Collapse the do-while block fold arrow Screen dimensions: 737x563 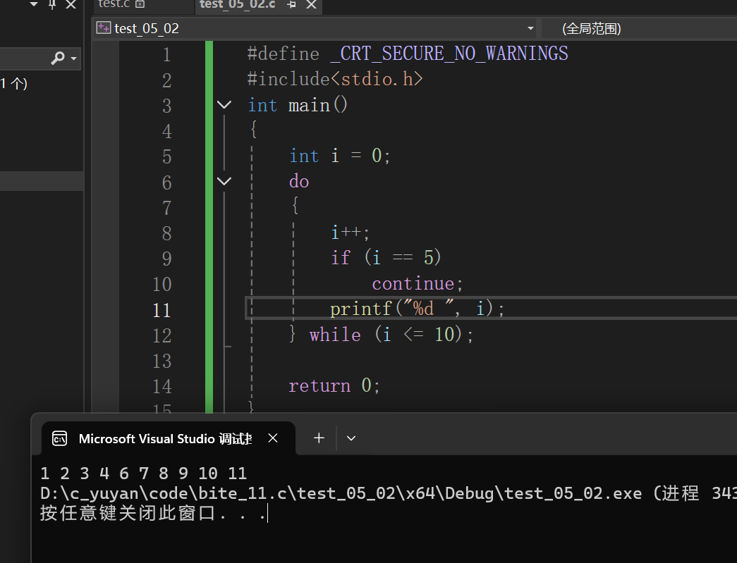(x=224, y=181)
